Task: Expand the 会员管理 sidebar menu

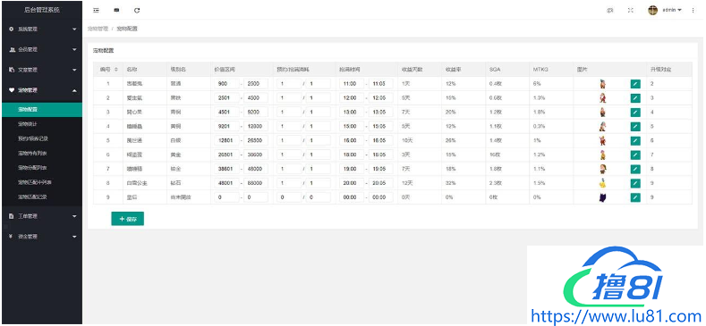Action: coord(41,49)
